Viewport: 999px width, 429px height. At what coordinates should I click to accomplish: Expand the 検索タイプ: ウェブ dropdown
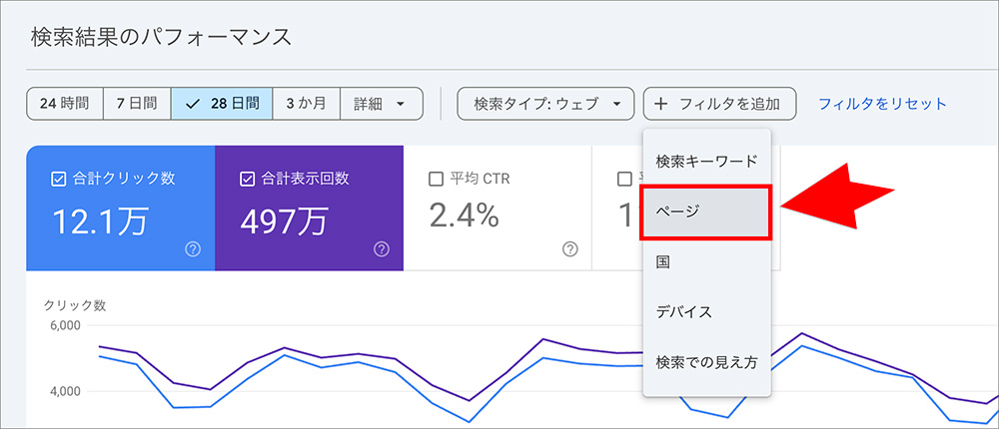[x=545, y=104]
